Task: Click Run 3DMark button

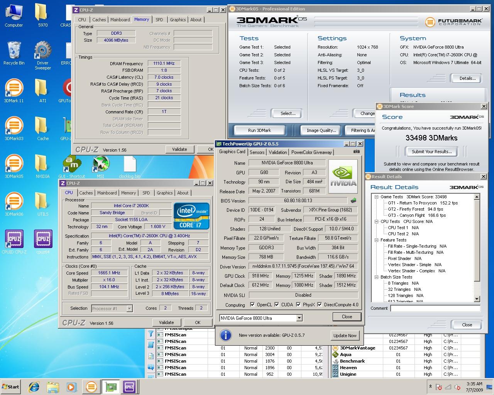Action: [x=259, y=130]
